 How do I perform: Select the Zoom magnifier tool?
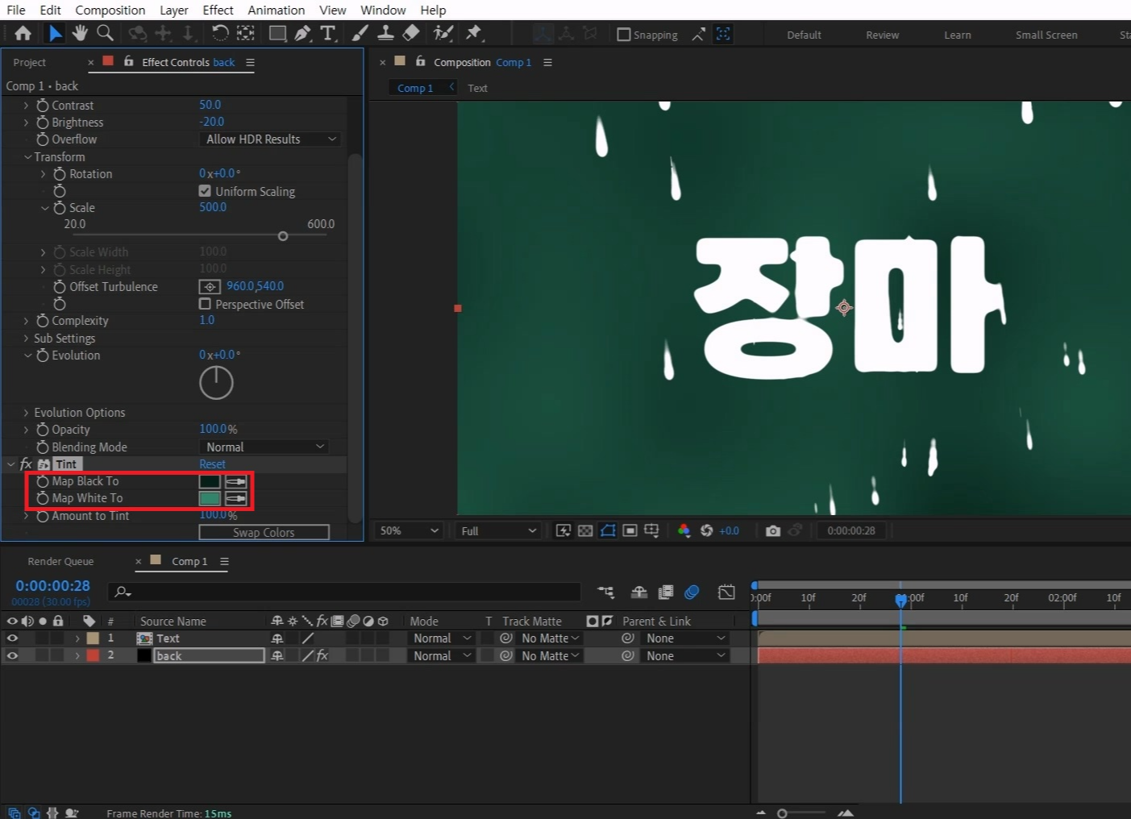point(105,33)
